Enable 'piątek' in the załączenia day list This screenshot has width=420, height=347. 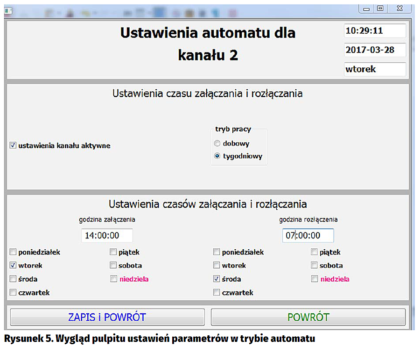113,252
